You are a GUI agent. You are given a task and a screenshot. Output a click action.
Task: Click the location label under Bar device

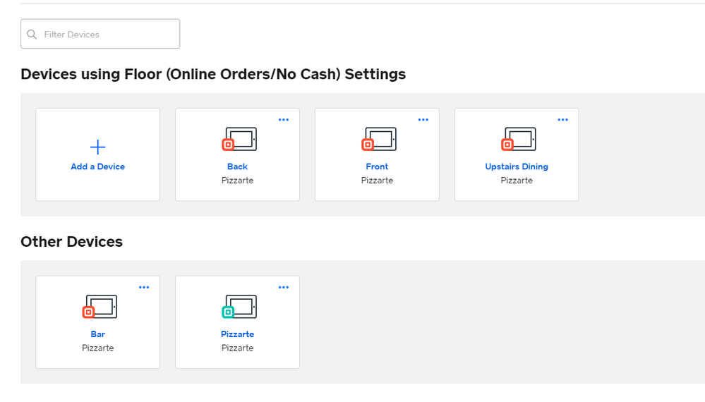(97, 348)
